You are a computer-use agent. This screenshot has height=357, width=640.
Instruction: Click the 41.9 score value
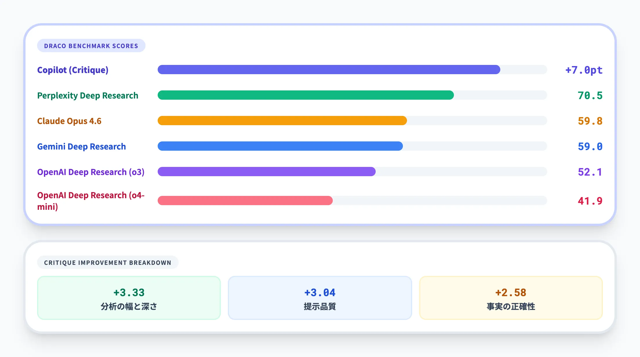tap(590, 201)
